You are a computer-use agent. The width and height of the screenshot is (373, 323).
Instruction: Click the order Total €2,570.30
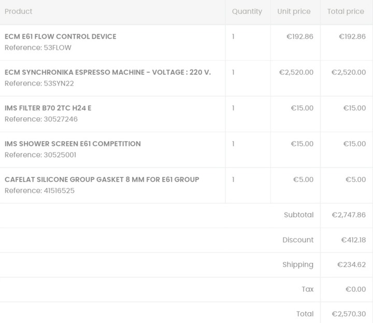pyautogui.click(x=349, y=314)
